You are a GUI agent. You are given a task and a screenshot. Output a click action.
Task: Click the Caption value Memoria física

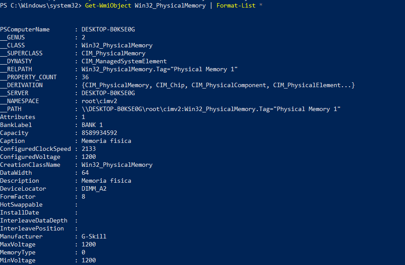point(106,141)
